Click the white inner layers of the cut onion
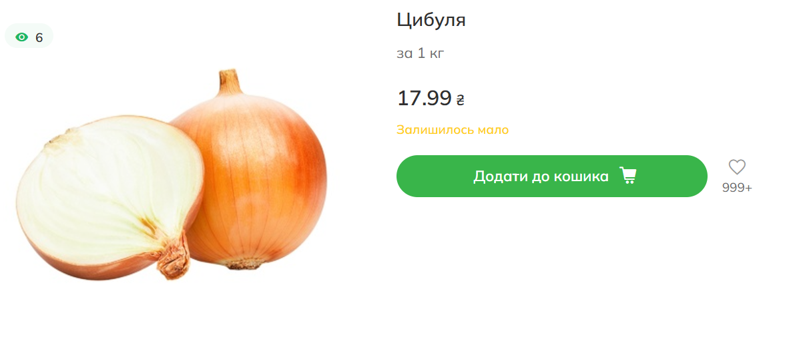Screen dimensions: 787x351 point(108,188)
